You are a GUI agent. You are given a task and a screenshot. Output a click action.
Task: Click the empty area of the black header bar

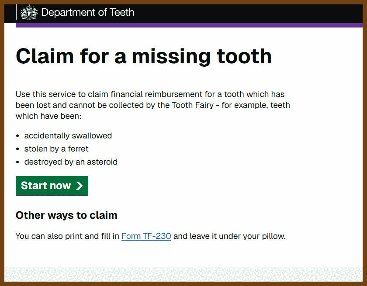point(248,13)
